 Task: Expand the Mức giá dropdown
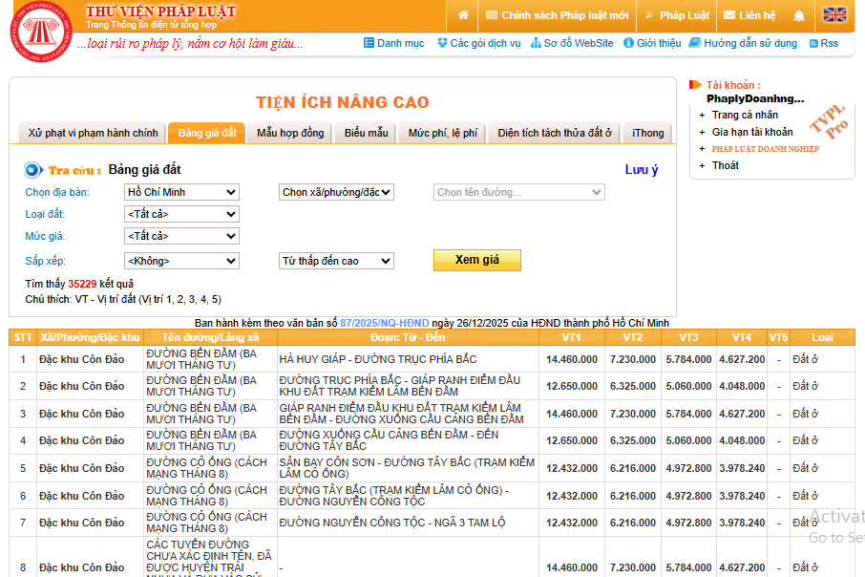181,236
